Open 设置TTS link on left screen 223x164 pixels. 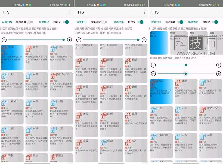point(7,22)
